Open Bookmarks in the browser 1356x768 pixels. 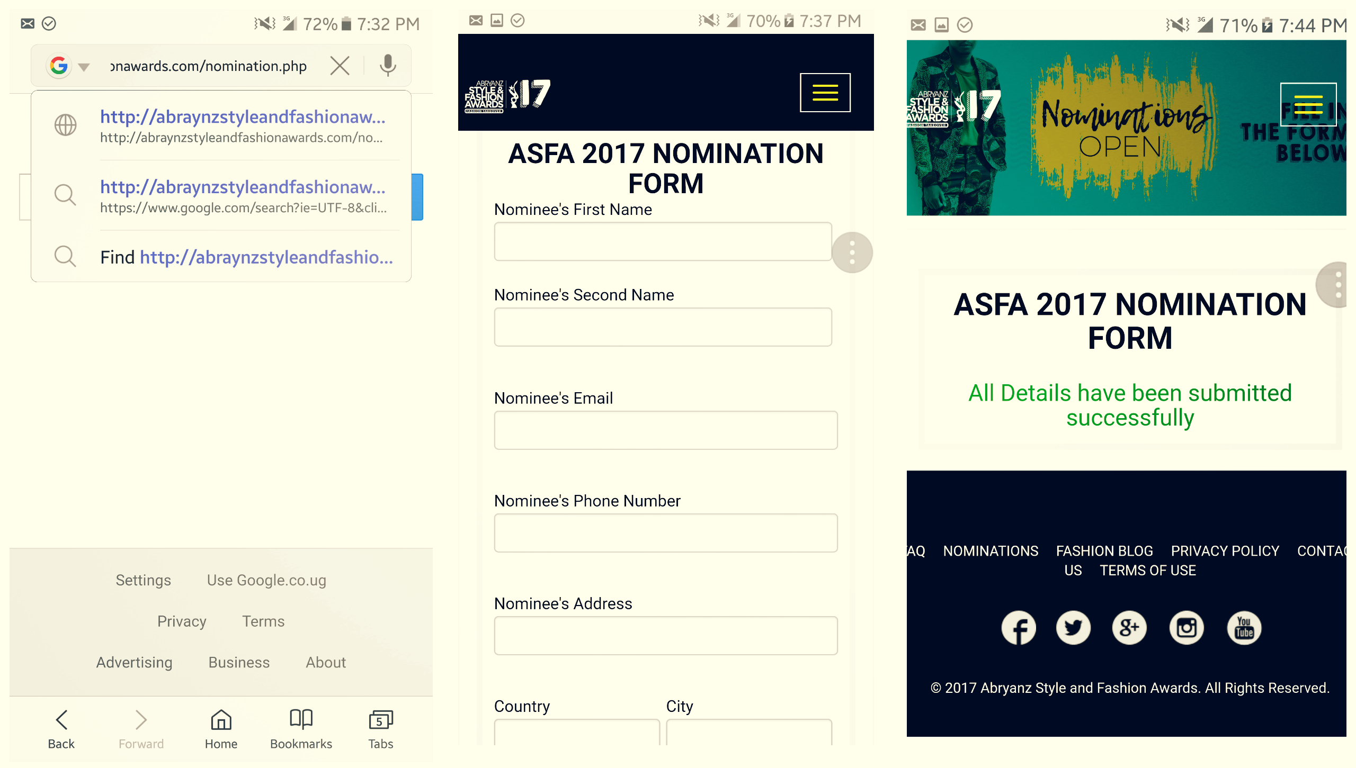301,729
